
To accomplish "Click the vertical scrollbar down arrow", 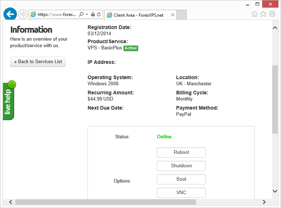I will pyautogui.click(x=275, y=191).
